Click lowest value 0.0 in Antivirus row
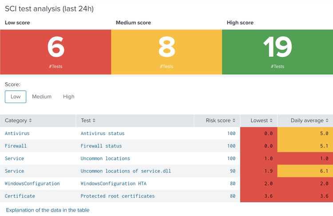 259,133
